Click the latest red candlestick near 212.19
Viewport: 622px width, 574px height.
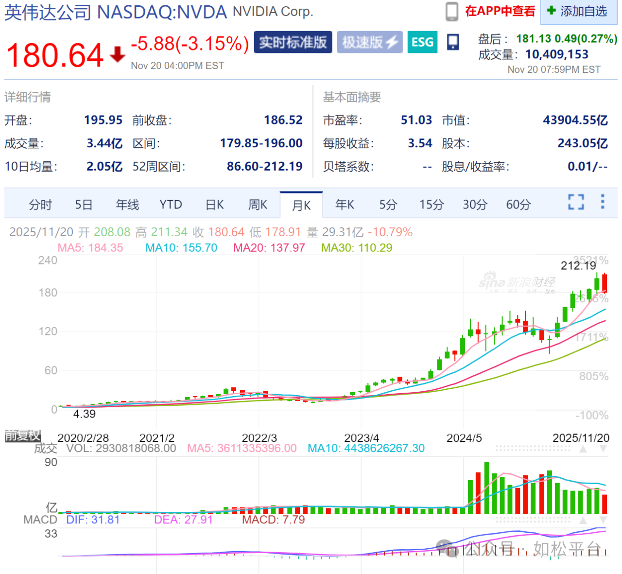tap(605, 283)
